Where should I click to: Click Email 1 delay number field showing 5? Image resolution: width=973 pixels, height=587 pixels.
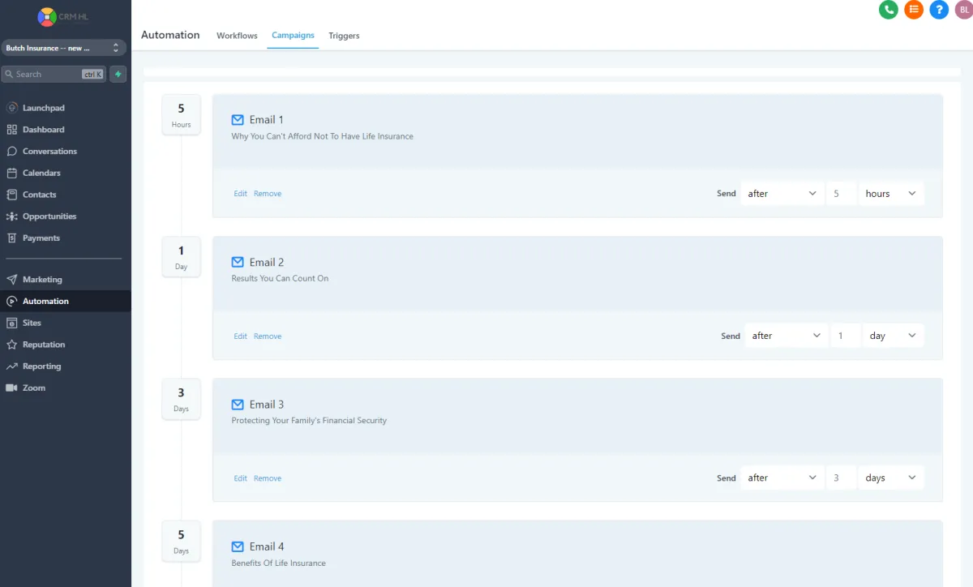[x=842, y=194]
